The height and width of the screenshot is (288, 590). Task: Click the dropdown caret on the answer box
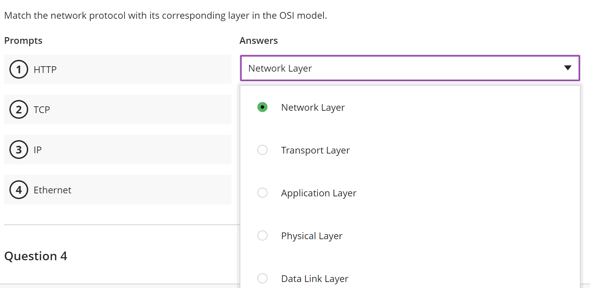click(x=568, y=68)
